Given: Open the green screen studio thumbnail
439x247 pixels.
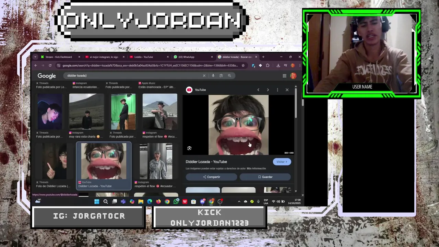Looking at the screenshot, I should tap(123, 112).
